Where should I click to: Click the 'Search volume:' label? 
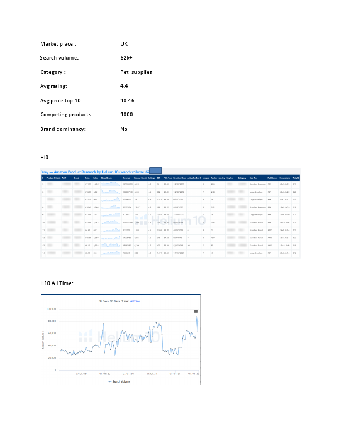(59, 58)
